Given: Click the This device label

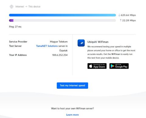Looking at the screenshot, I should coord(34,7).
